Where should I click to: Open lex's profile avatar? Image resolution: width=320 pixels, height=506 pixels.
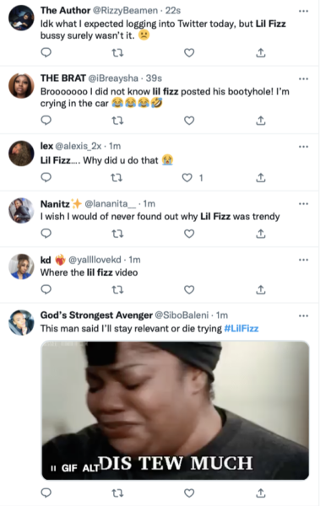tap(21, 153)
